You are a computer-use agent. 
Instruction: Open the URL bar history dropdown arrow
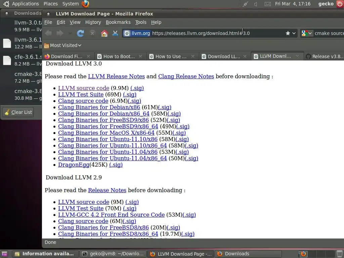(x=294, y=33)
